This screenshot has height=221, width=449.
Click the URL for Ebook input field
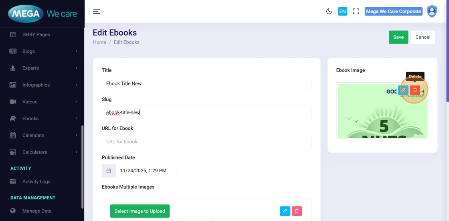206,141
